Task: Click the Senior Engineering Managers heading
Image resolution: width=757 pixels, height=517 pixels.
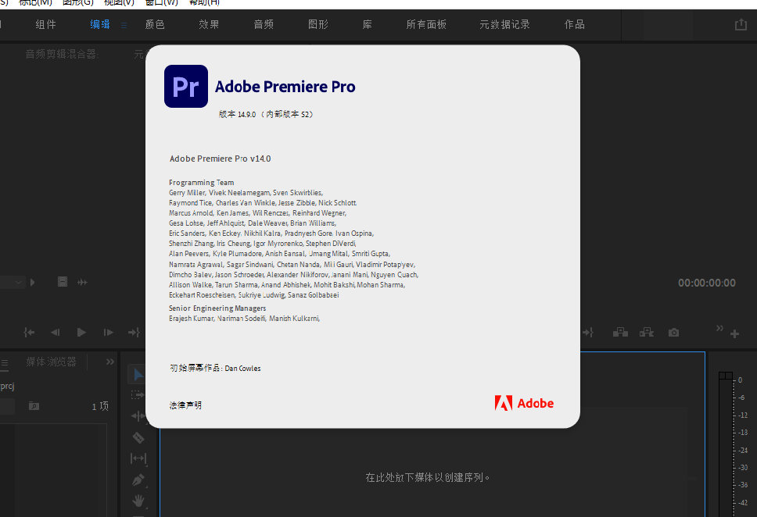Action: click(217, 308)
